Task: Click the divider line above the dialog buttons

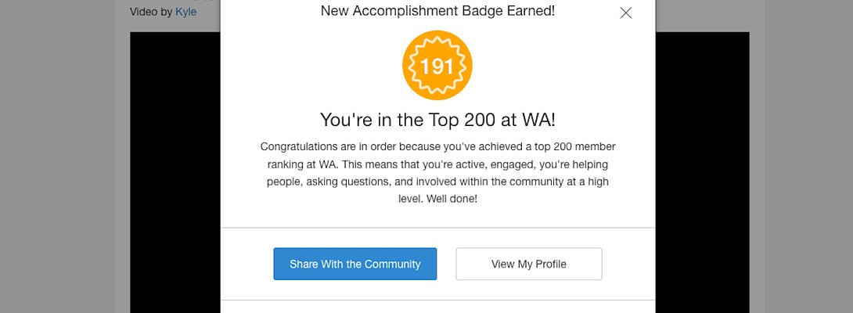Action: pyautogui.click(x=437, y=228)
